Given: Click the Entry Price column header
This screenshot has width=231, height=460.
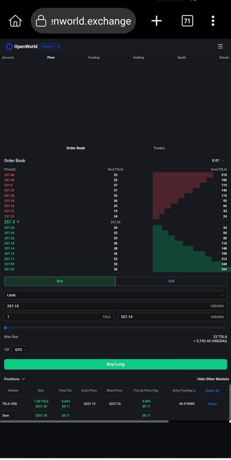Looking at the screenshot, I should pos(89,391).
